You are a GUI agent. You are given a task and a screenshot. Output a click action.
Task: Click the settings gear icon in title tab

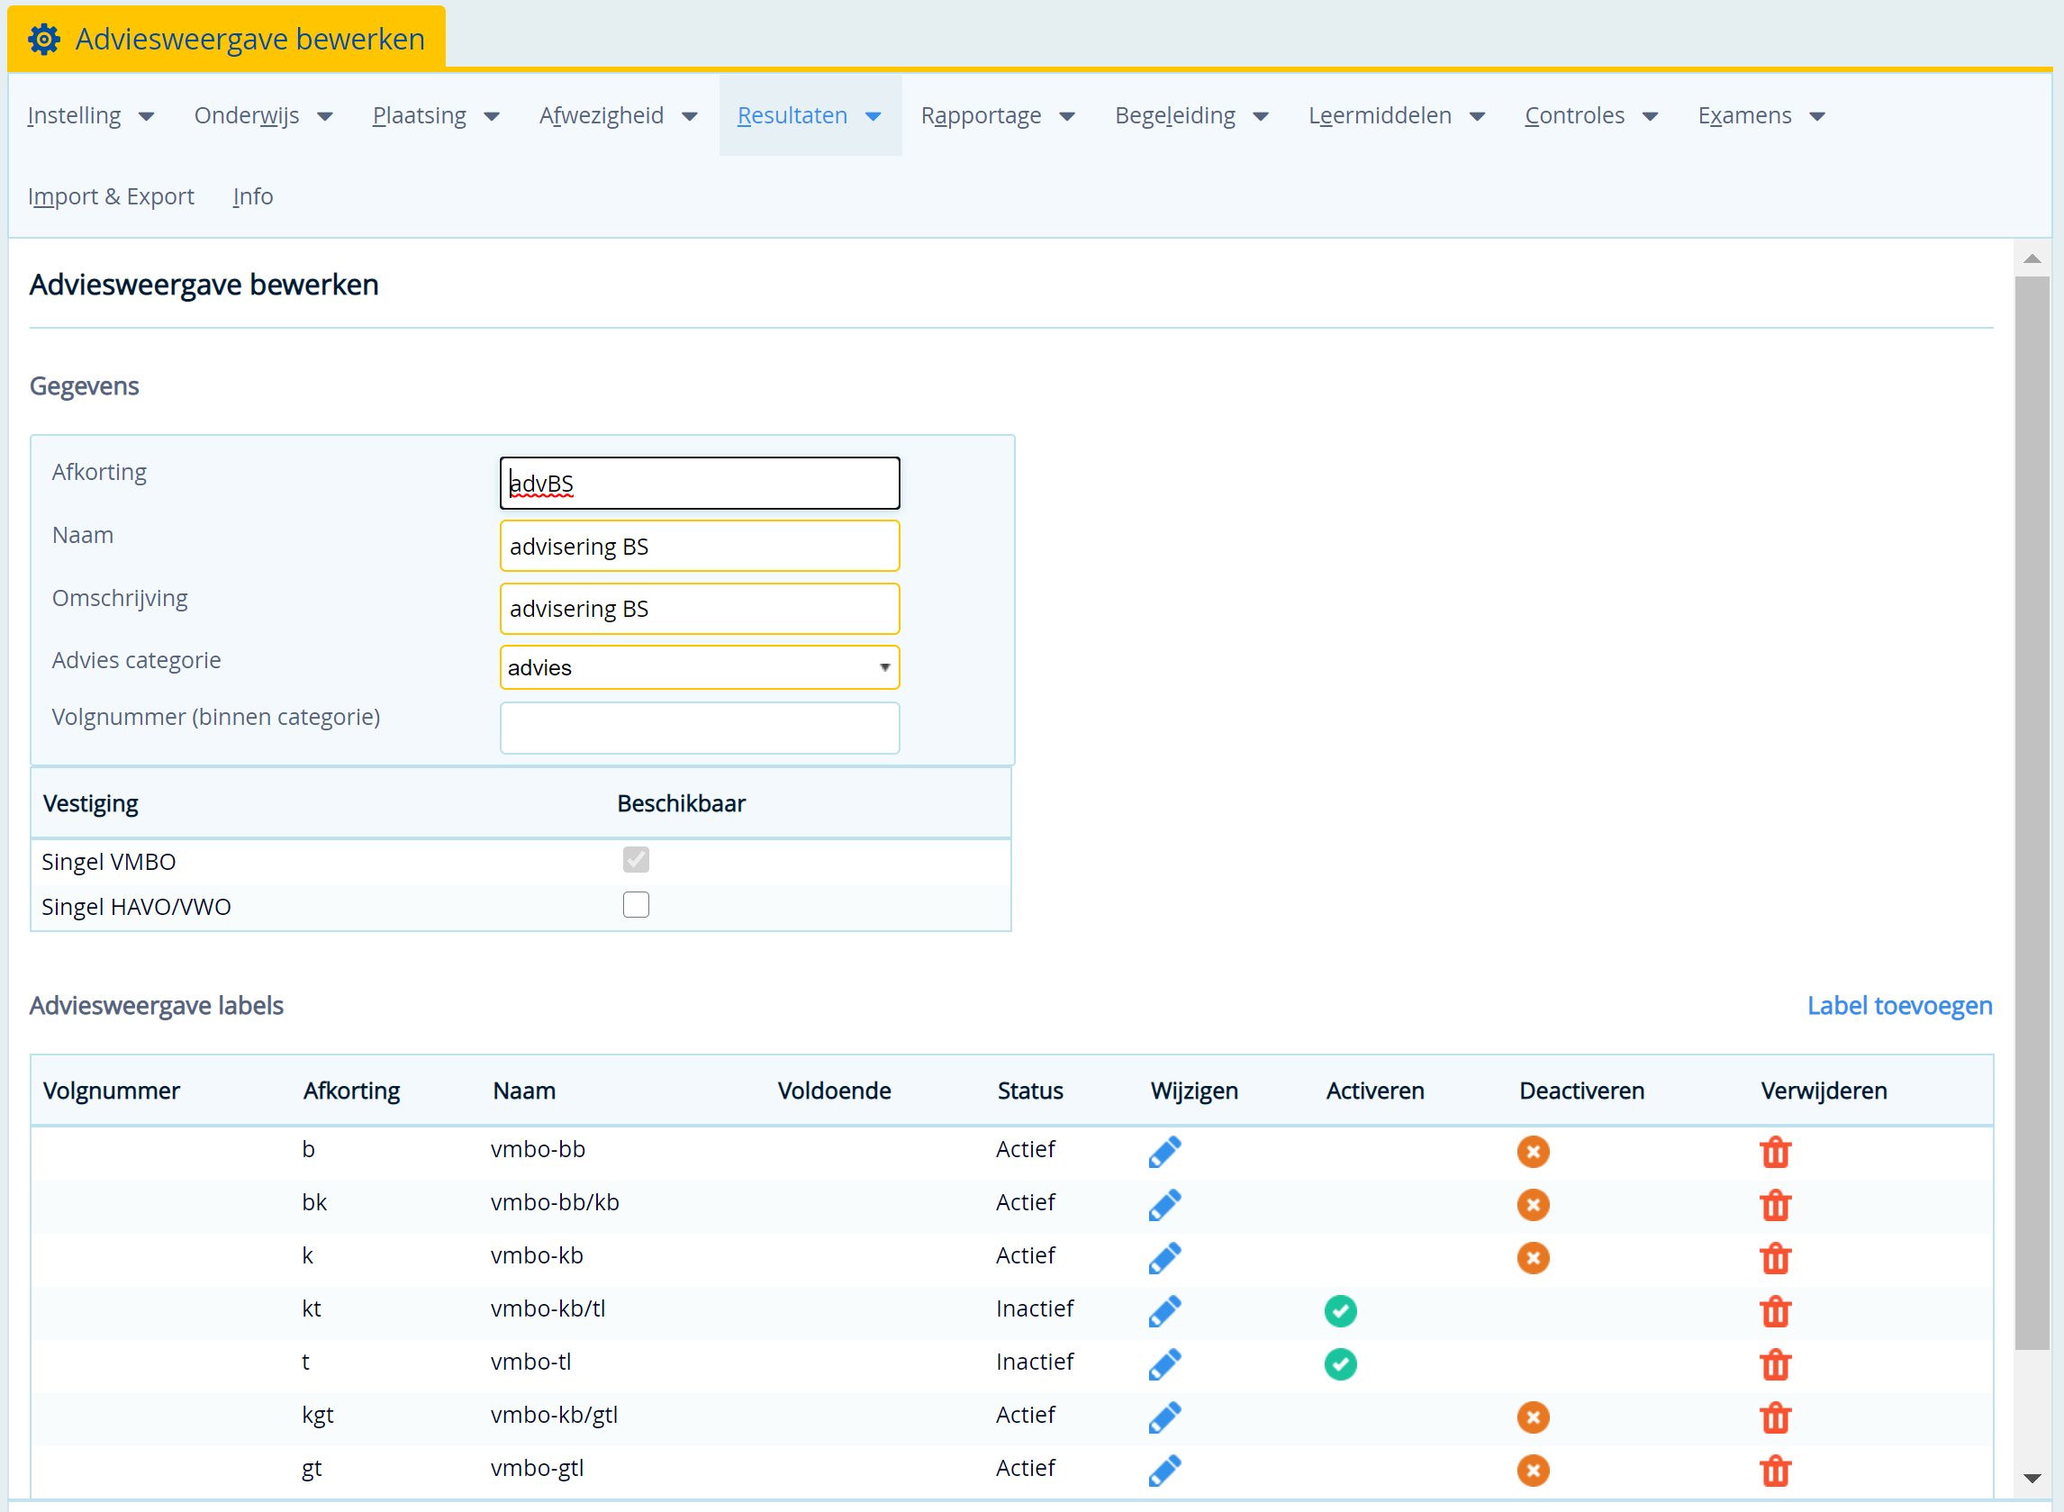[44, 40]
